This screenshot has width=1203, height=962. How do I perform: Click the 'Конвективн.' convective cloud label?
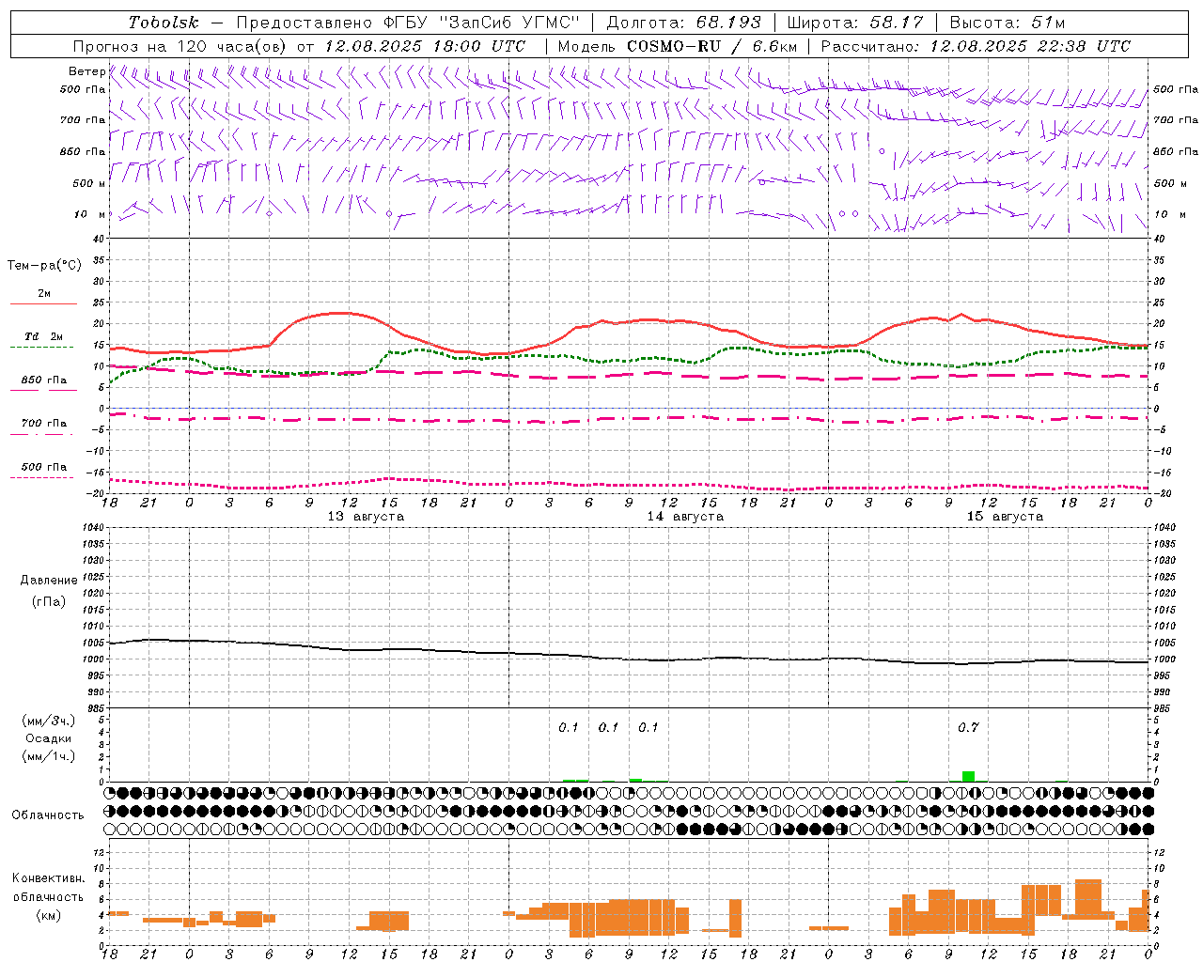pos(49,878)
